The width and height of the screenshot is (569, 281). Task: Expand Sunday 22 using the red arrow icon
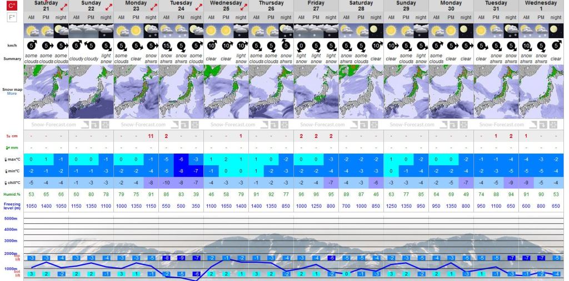click(x=108, y=7)
